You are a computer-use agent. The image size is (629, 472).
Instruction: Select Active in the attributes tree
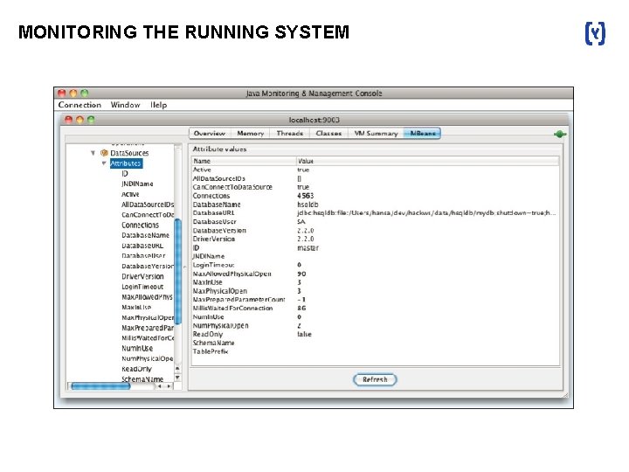(x=130, y=194)
